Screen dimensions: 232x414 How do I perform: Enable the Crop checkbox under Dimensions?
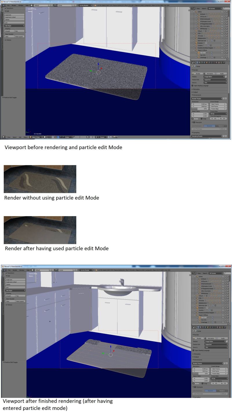202,118
